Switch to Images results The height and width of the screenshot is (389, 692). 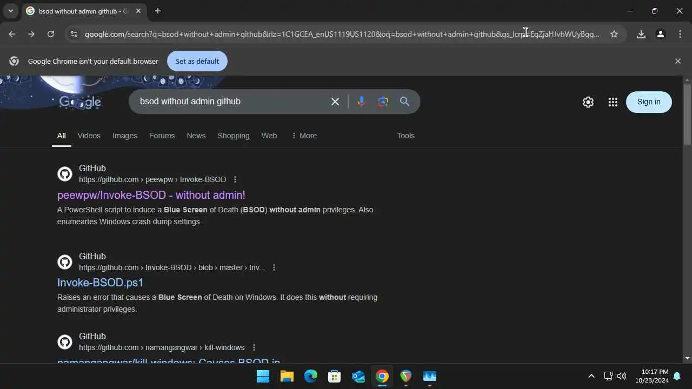point(125,136)
